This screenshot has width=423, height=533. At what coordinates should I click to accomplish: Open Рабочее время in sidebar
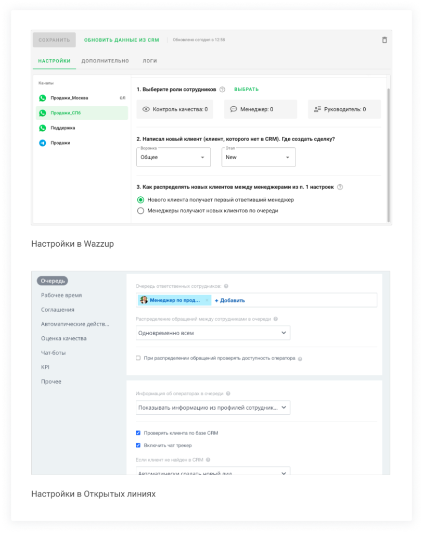pos(61,295)
